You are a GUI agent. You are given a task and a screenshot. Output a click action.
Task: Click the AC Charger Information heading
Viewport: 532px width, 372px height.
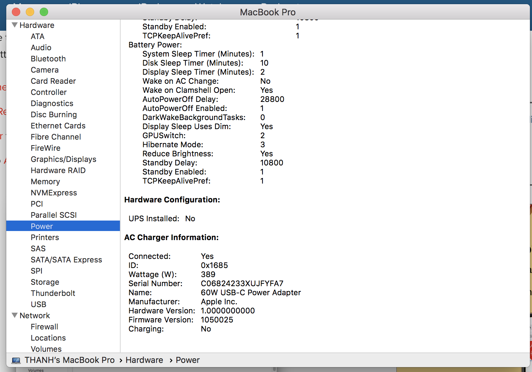click(172, 237)
